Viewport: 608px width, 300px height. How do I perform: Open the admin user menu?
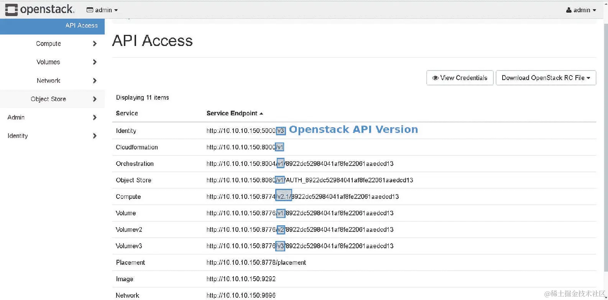(581, 10)
